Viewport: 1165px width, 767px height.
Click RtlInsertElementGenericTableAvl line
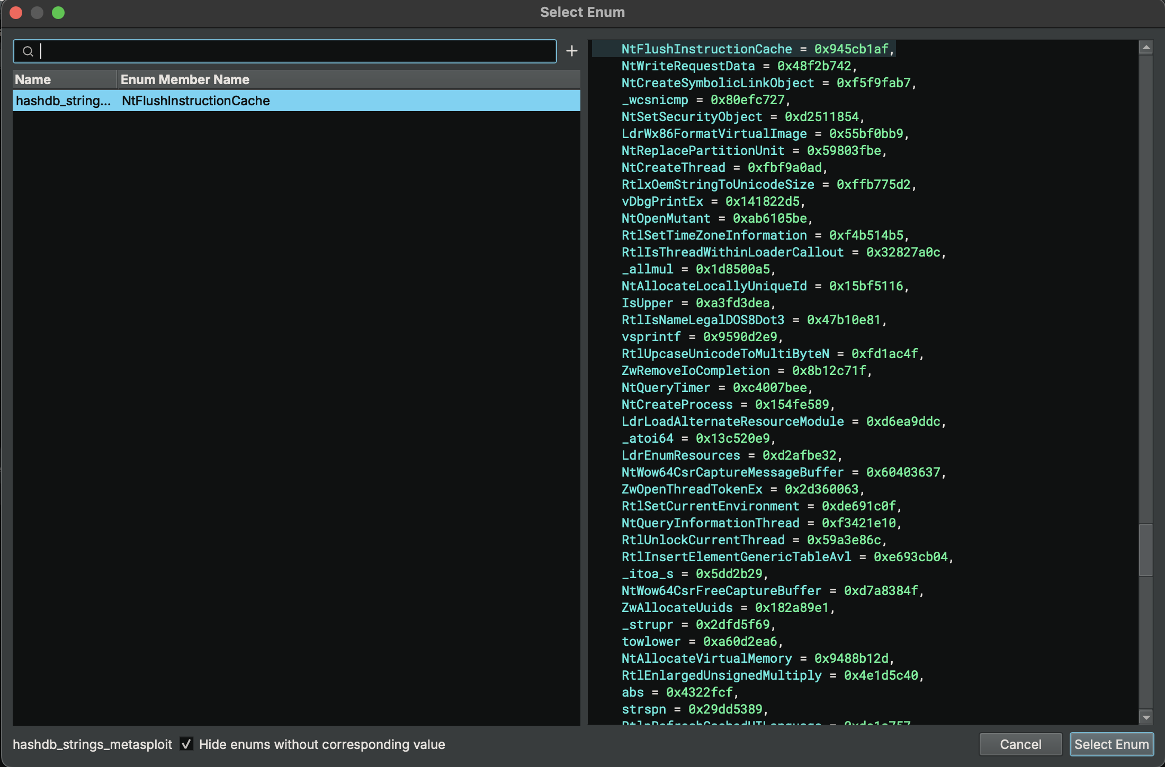787,556
